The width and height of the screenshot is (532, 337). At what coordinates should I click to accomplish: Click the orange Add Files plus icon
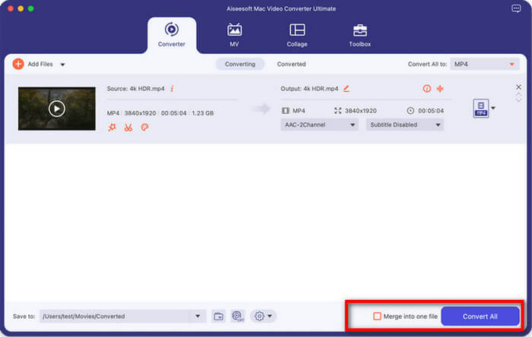coord(18,64)
